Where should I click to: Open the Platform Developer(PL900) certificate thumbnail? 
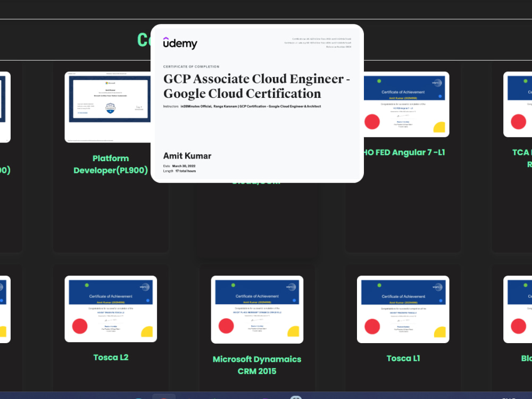pos(107,107)
